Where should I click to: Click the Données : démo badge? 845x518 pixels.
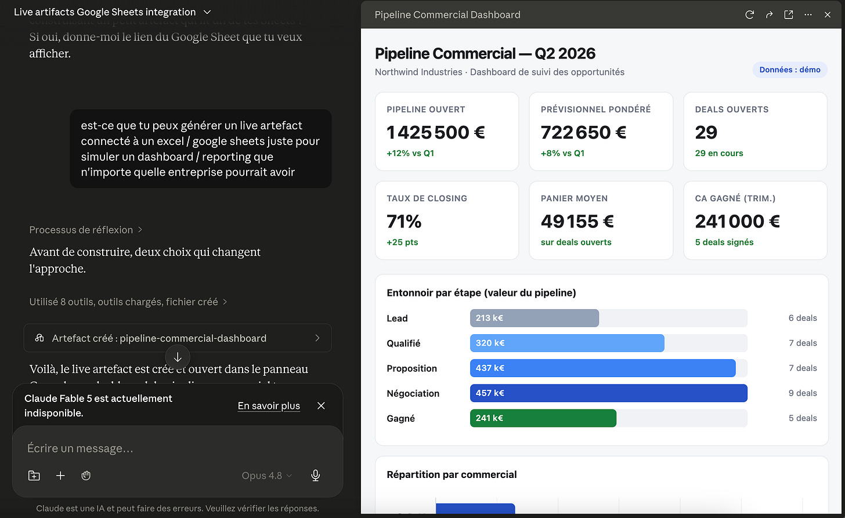click(x=790, y=70)
